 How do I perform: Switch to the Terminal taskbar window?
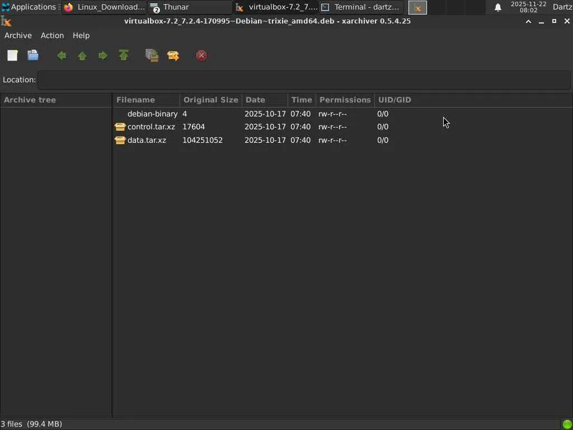tap(362, 7)
